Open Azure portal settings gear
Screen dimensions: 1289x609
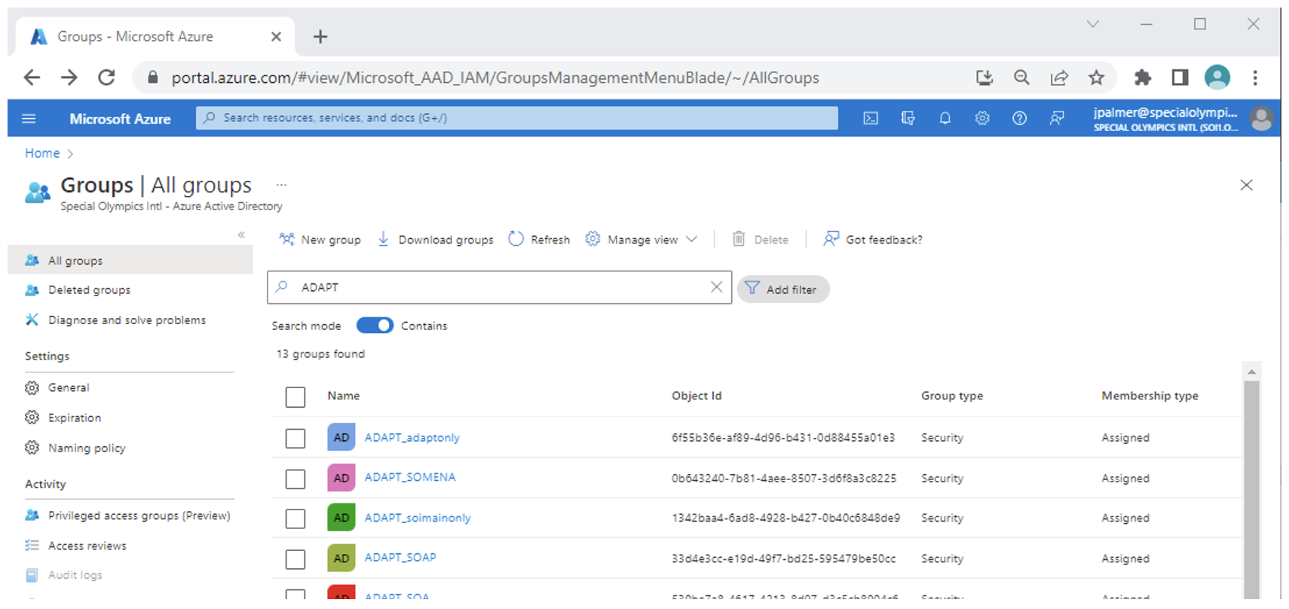point(981,118)
